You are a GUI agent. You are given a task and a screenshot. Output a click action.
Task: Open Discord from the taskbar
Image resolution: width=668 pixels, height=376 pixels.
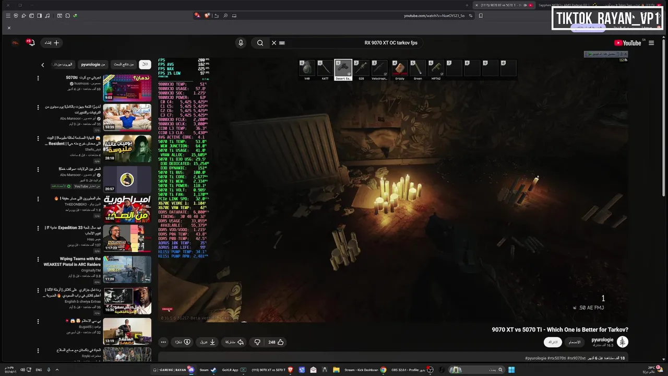click(191, 370)
